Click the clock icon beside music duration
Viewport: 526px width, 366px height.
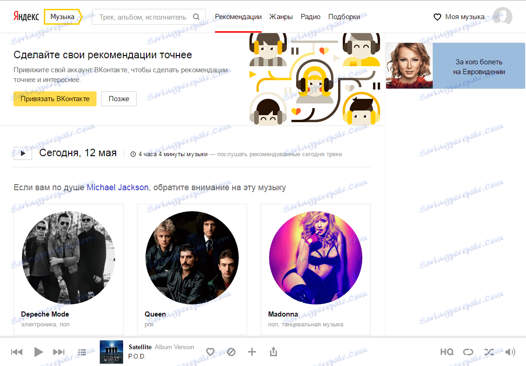pos(133,154)
